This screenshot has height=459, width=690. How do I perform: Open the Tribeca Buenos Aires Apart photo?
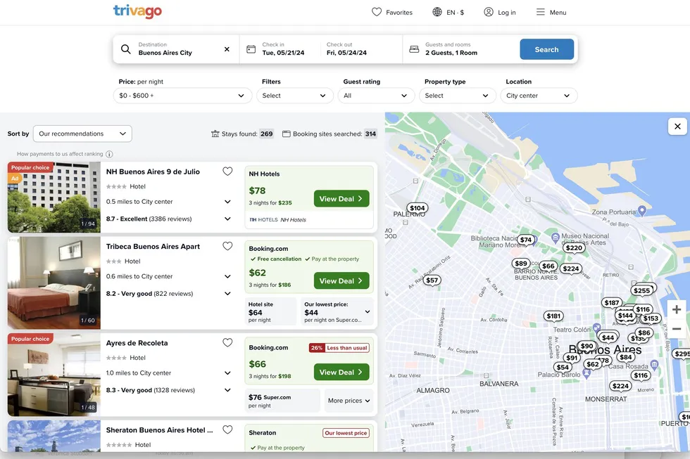(x=54, y=283)
